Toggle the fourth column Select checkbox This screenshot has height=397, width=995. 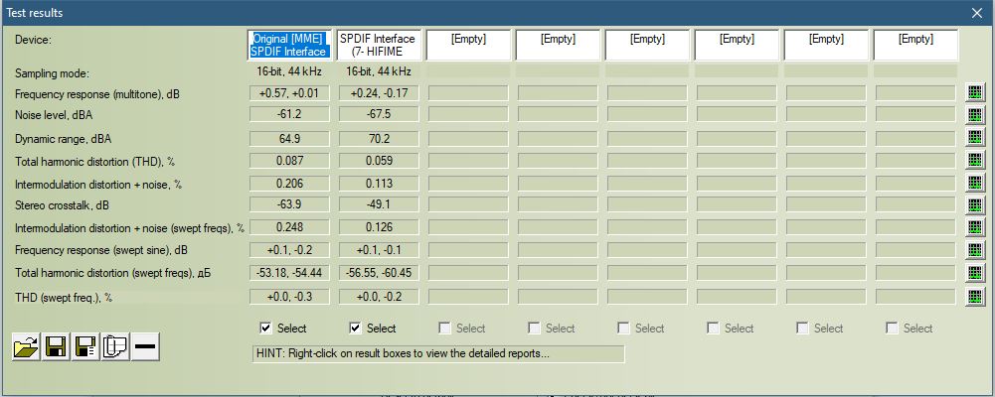[x=535, y=328]
